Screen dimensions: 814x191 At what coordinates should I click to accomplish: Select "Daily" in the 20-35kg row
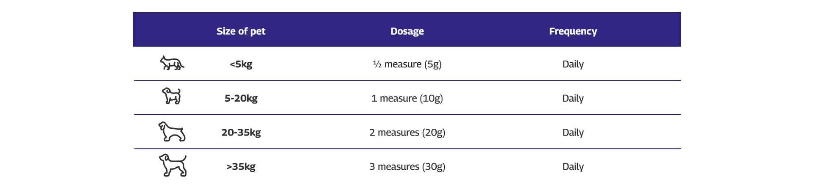pyautogui.click(x=573, y=133)
